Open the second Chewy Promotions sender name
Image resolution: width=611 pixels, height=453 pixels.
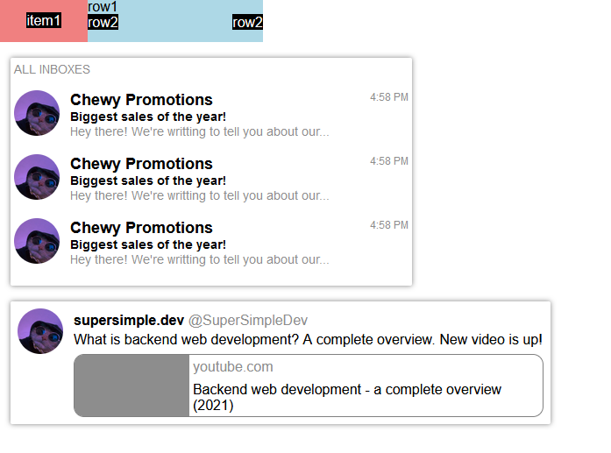tap(141, 164)
